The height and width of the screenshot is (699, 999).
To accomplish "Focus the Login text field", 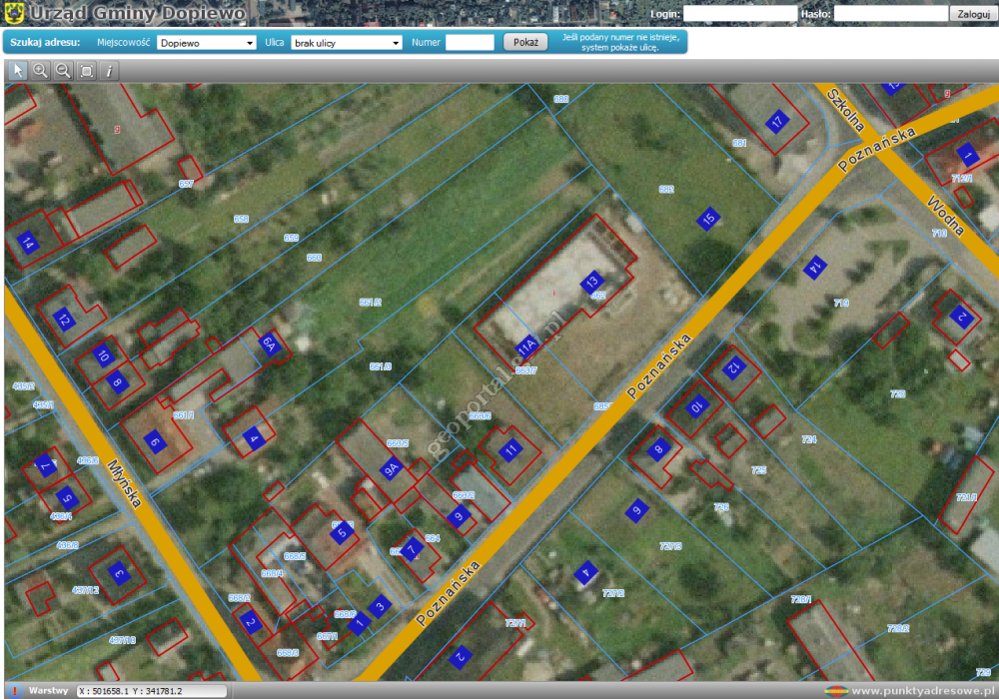I will tap(739, 14).
